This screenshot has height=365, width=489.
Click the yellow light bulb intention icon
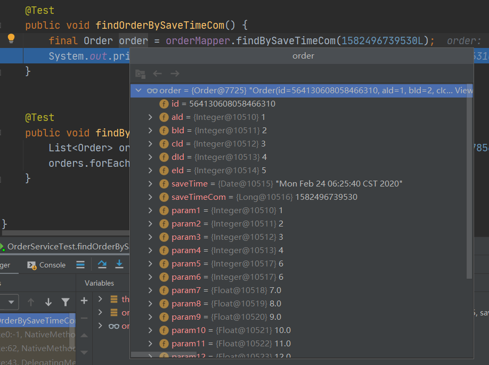(x=11, y=39)
